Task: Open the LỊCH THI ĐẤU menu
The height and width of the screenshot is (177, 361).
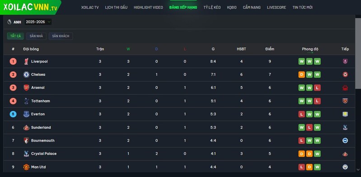Action: coord(116,7)
